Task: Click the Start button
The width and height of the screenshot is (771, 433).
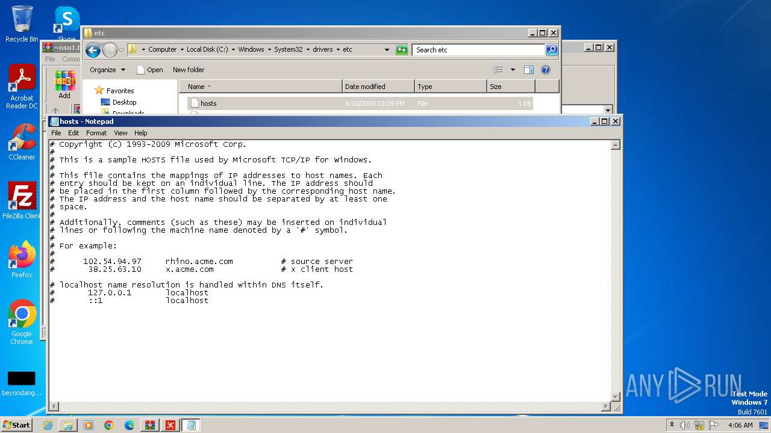Action: click(x=17, y=425)
